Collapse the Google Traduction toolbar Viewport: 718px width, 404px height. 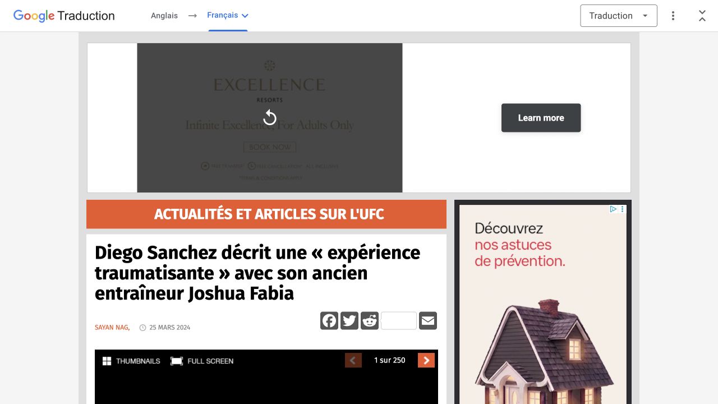[702, 16]
